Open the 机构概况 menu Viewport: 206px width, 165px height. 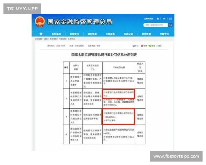tap(56, 34)
